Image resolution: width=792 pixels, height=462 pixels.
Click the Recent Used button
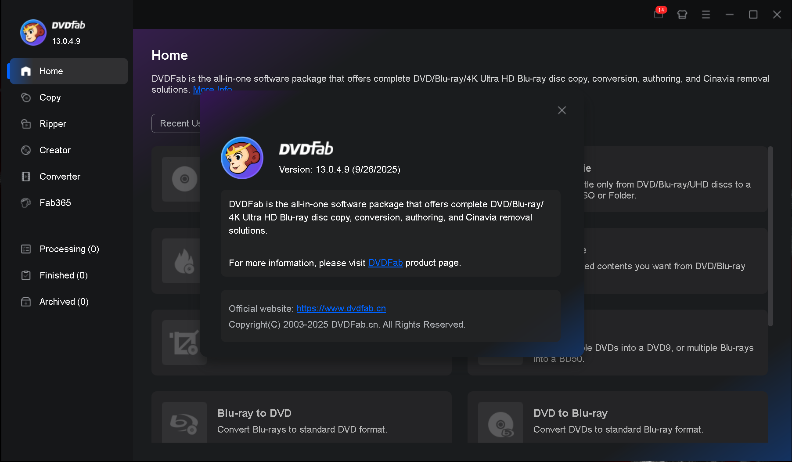176,123
